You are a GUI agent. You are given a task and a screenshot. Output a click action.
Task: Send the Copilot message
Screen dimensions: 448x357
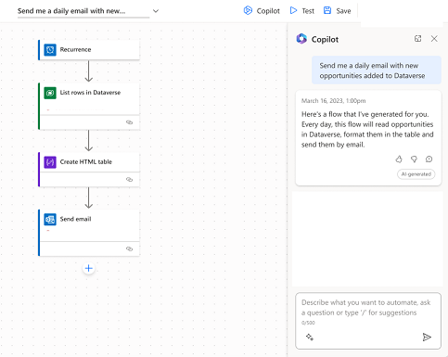[427, 337]
